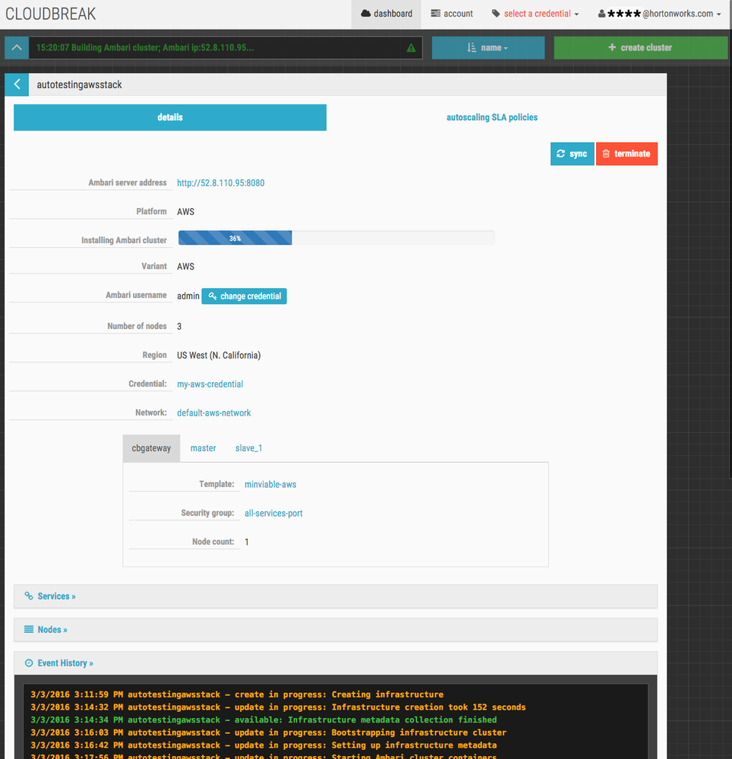This screenshot has width=732, height=759.
Task: Go back using the left chevron button
Action: pyautogui.click(x=17, y=84)
